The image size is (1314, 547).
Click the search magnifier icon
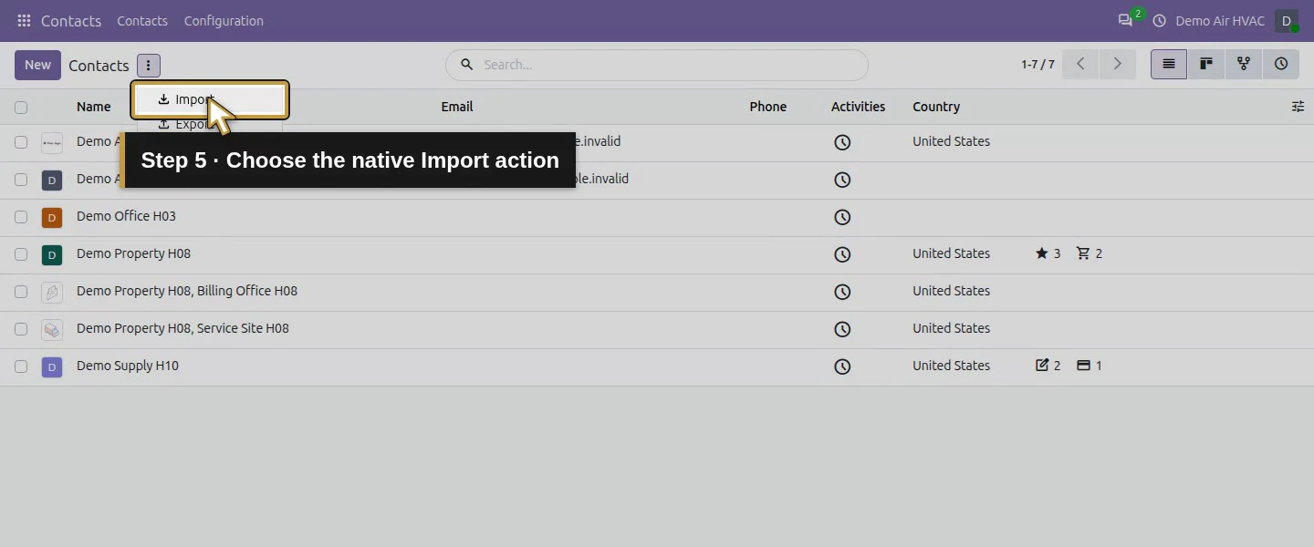[x=466, y=65]
